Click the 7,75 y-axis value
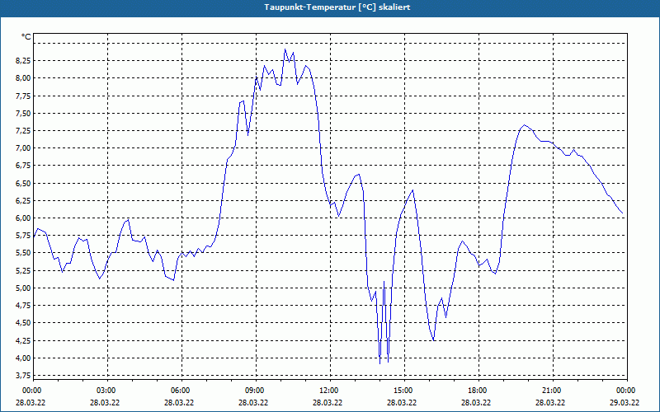The width and height of the screenshot is (660, 412). coord(23,96)
